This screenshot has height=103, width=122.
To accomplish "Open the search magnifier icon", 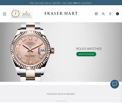I will pyautogui.click(x=103, y=14).
